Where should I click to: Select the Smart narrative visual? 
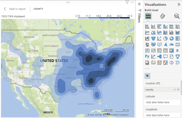172,57
